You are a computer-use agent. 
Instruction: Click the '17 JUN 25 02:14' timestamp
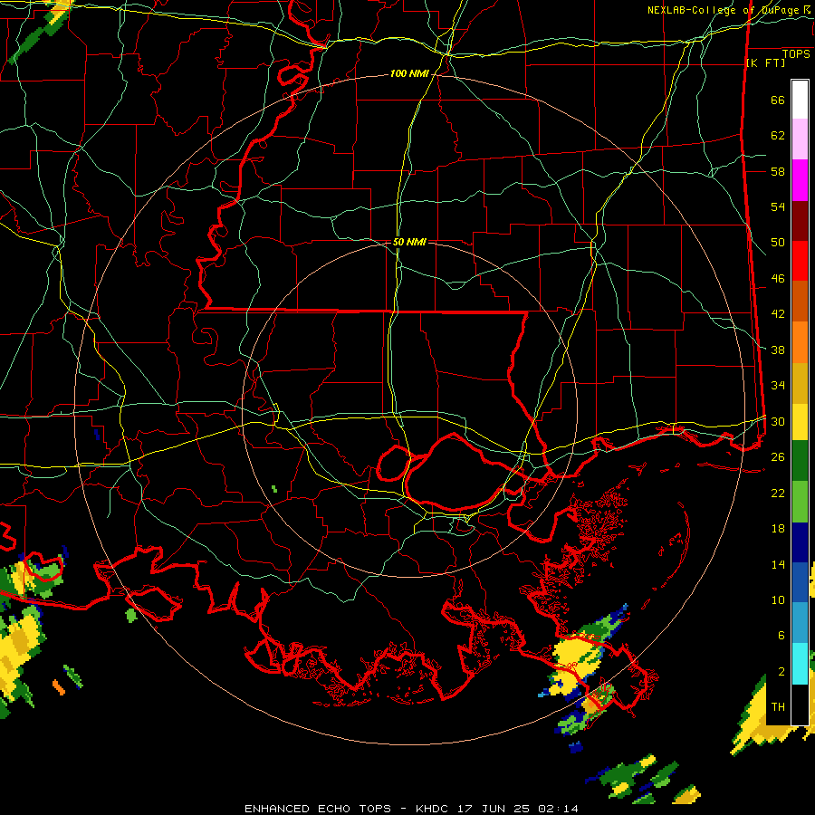[x=518, y=809]
